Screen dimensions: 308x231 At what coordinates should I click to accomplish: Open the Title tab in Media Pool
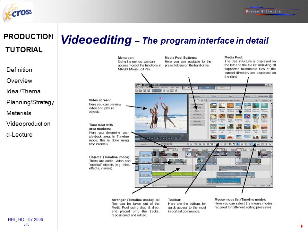[231, 97]
